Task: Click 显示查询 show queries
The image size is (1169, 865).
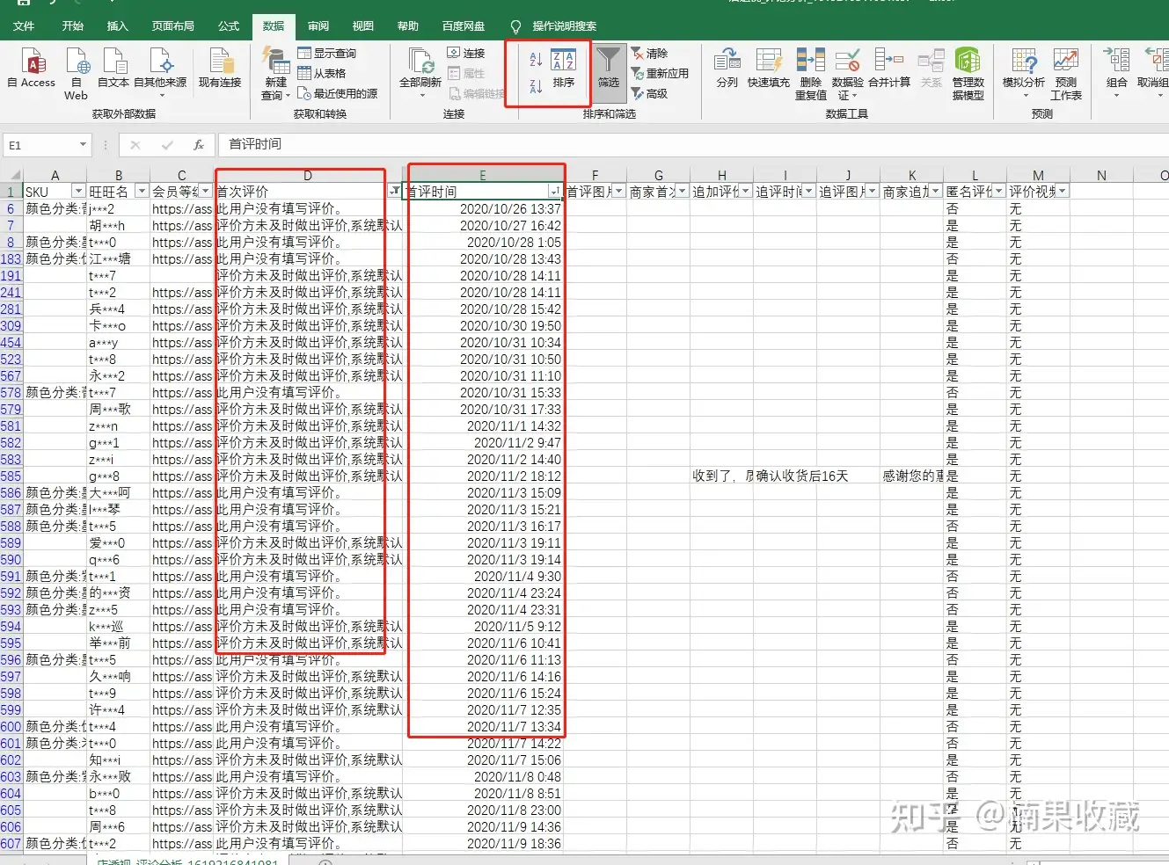Action: point(327,53)
